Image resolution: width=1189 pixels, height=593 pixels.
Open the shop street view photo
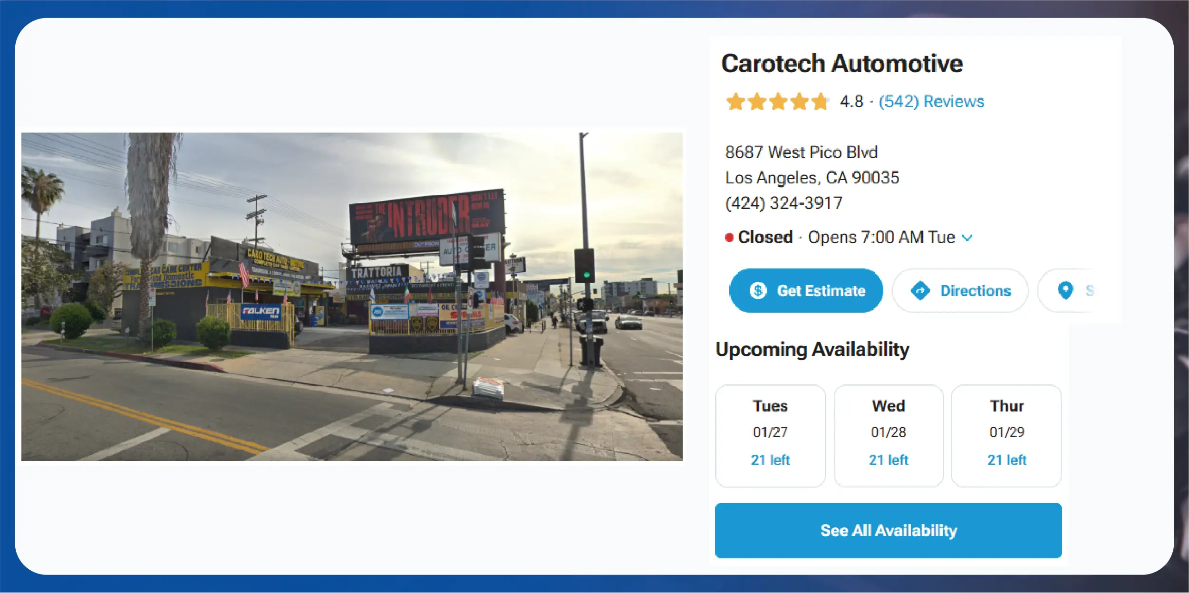(x=352, y=296)
